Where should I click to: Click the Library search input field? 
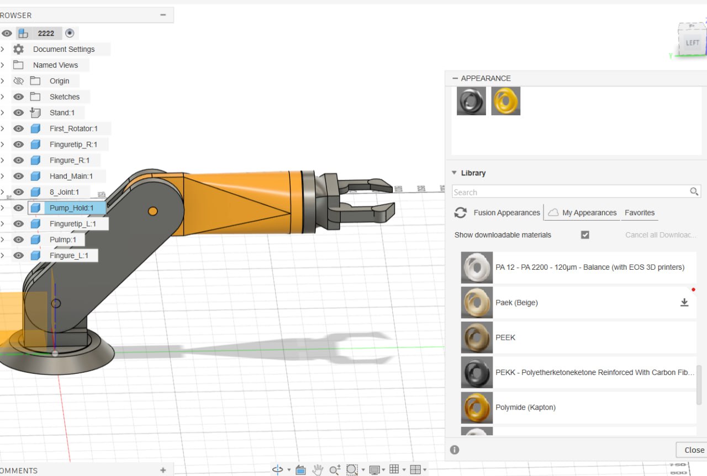[571, 192]
